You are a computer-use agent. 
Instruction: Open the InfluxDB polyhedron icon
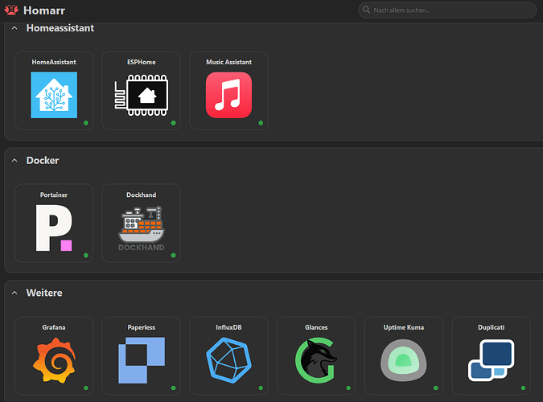point(228,360)
